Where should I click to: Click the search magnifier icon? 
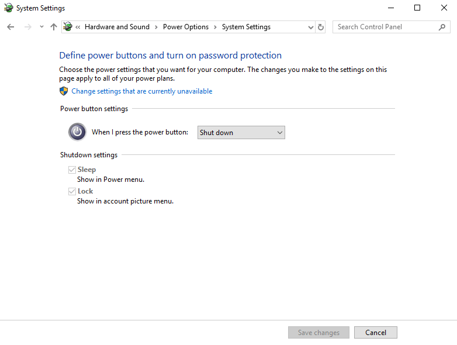[442, 27]
